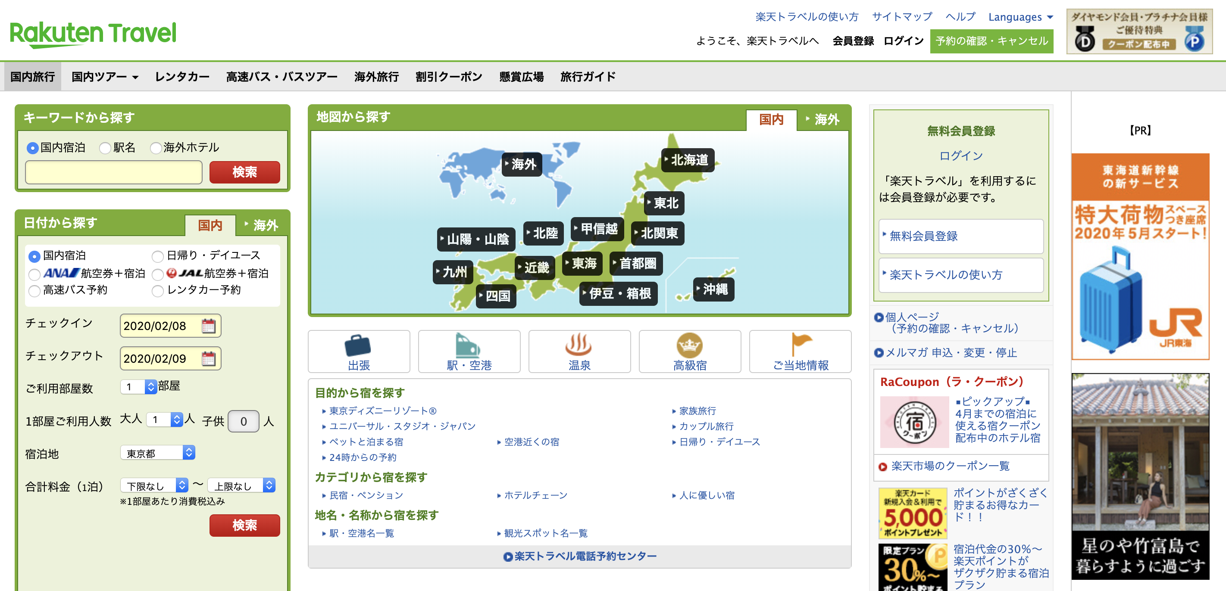Open the check-out date calendar icon
This screenshot has width=1226, height=591.
coord(209,358)
